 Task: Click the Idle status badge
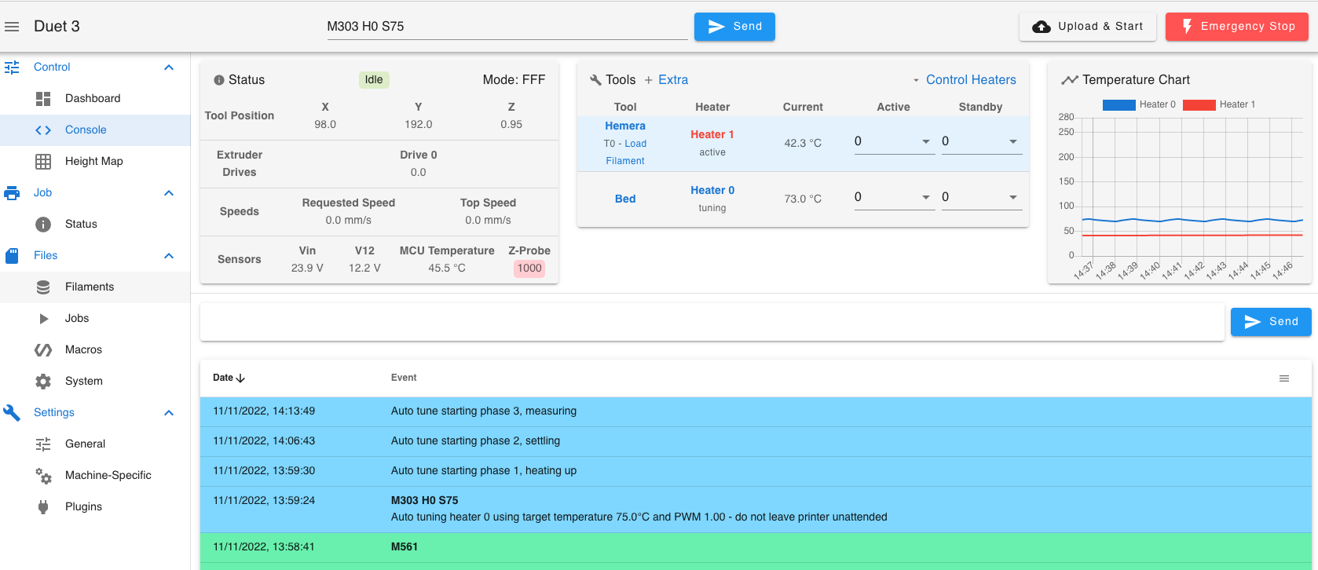click(374, 80)
